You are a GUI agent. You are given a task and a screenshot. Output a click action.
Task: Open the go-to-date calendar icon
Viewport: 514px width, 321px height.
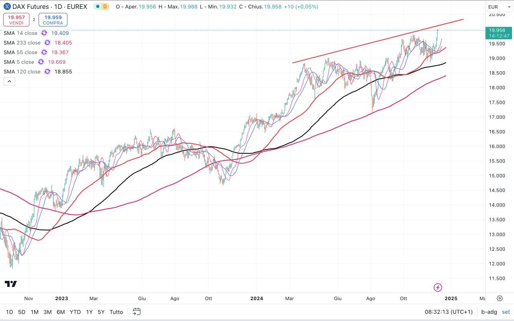[137, 312]
